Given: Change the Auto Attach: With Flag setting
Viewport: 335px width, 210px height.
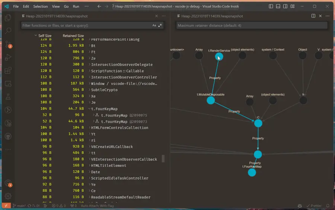Looking at the screenshot, I should click(97, 206).
